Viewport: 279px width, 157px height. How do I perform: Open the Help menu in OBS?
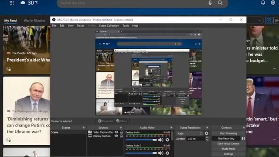[135, 26]
